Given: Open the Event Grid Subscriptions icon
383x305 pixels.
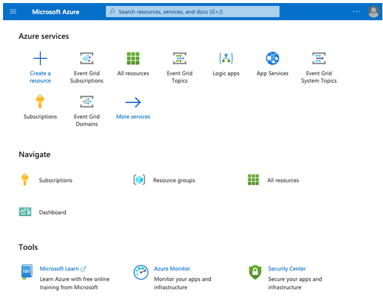Looking at the screenshot, I should pos(87,58).
